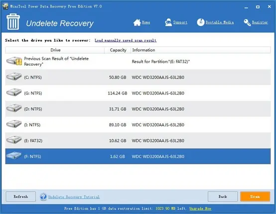
Task: Open the Register link
Action: click(260, 22)
